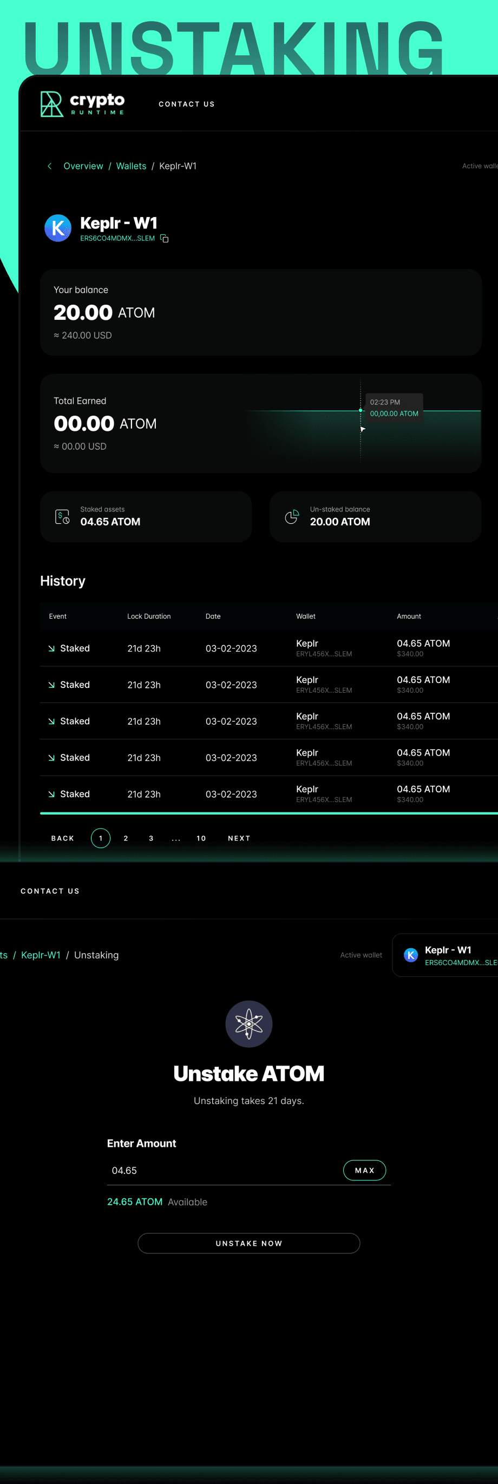
Task: Click the third row's Staked arrow icon
Action: [52, 721]
